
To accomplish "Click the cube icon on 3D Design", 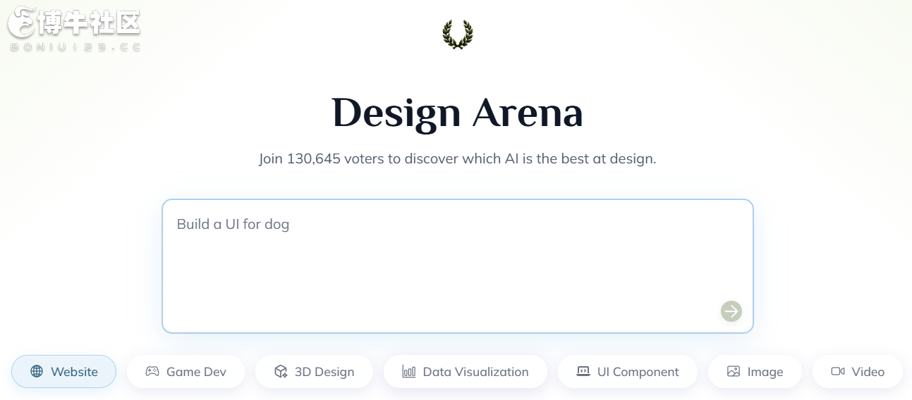I will pos(281,372).
